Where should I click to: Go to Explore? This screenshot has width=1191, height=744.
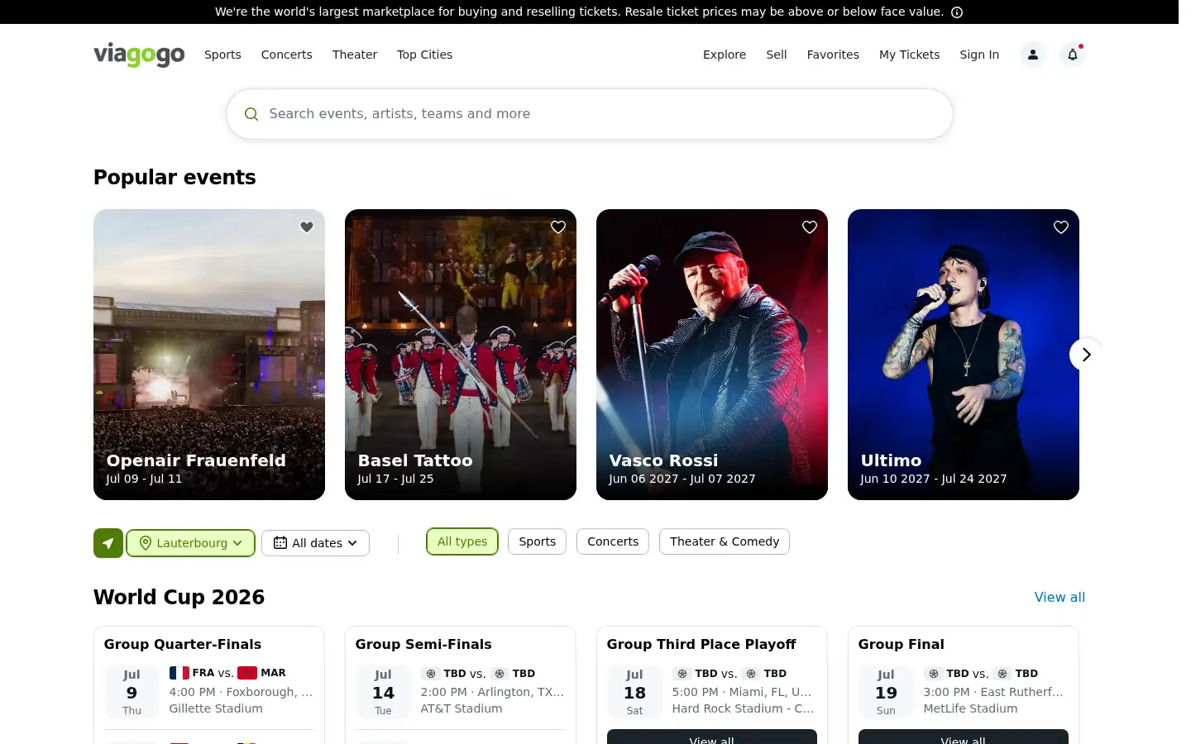(725, 55)
